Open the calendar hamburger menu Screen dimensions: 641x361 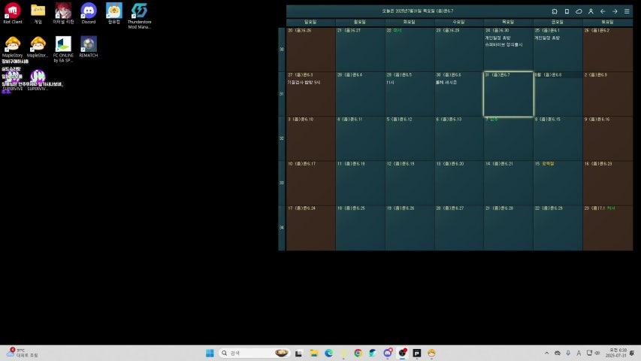tap(627, 11)
